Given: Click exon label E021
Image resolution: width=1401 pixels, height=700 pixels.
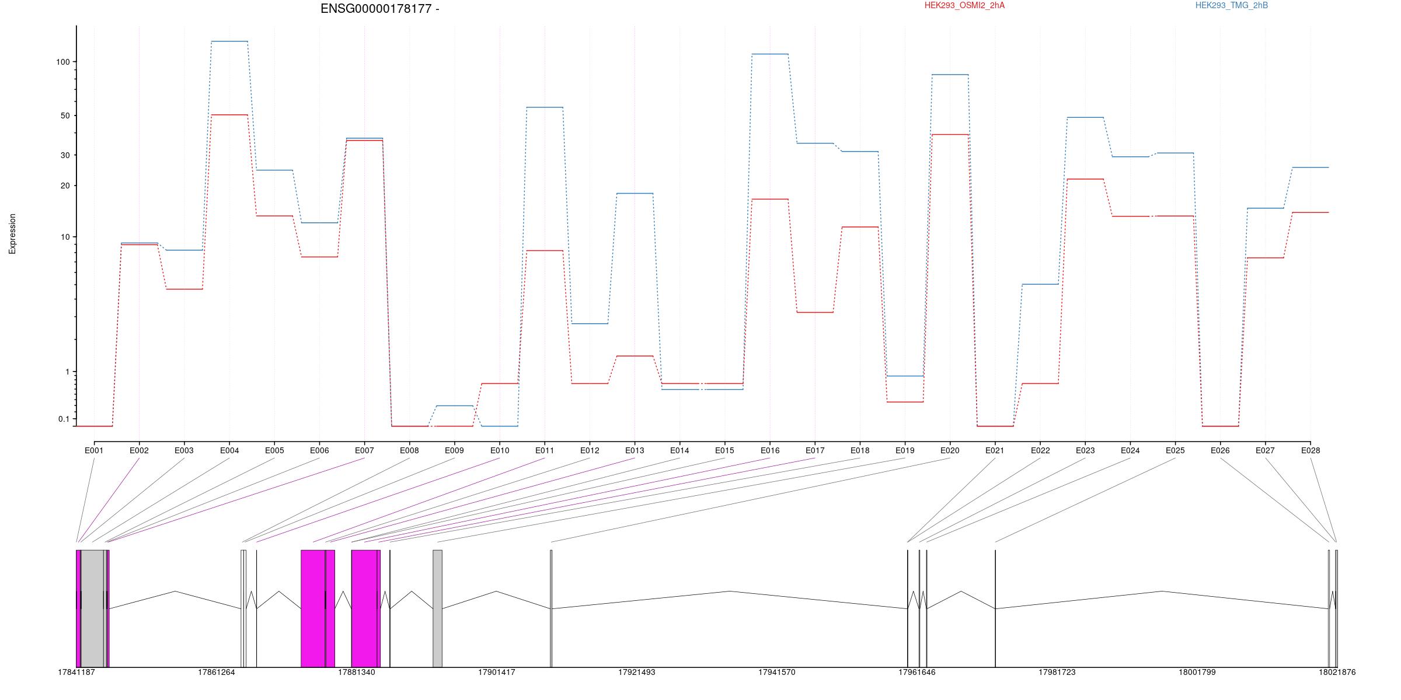Looking at the screenshot, I should pyautogui.click(x=995, y=450).
